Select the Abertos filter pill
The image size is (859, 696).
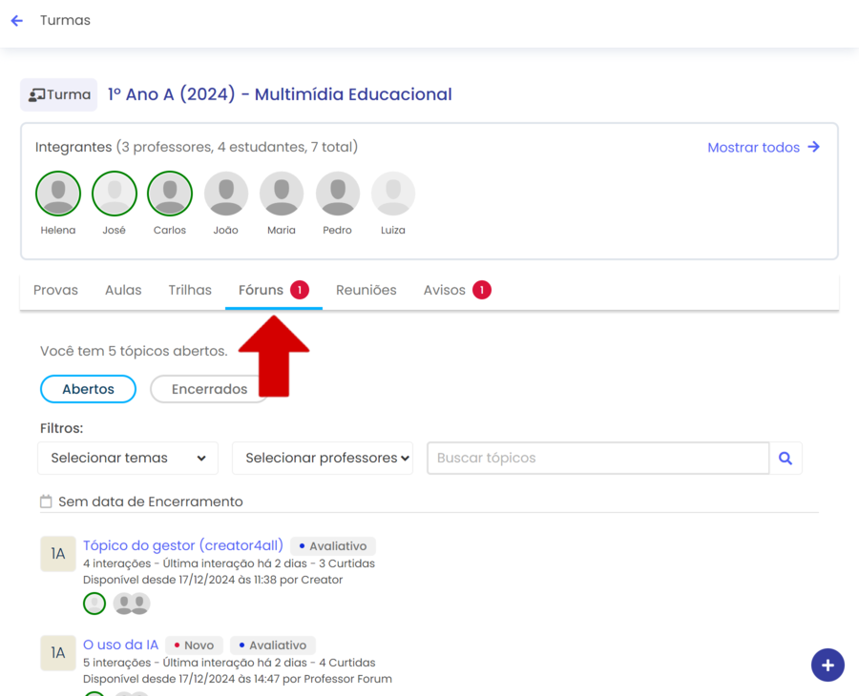coord(88,389)
